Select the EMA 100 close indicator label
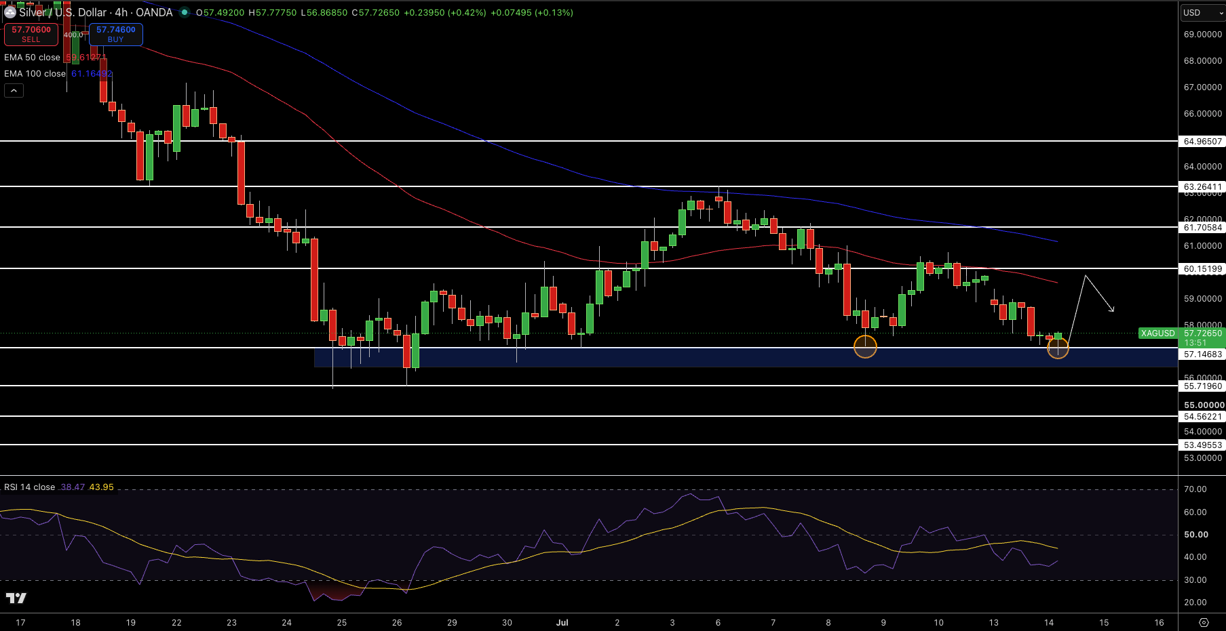The width and height of the screenshot is (1226, 631). click(x=35, y=74)
